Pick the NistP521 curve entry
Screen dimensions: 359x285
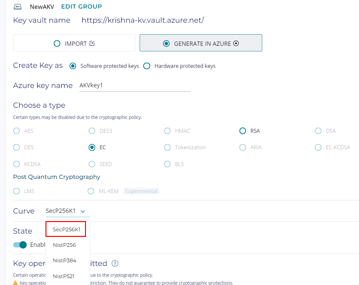[x=65, y=276]
